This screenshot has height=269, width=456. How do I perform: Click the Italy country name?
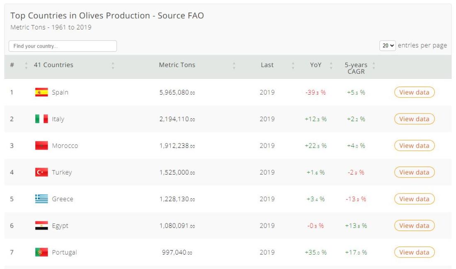[x=58, y=119]
